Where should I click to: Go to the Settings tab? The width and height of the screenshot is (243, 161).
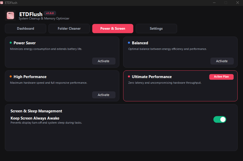coord(156,28)
